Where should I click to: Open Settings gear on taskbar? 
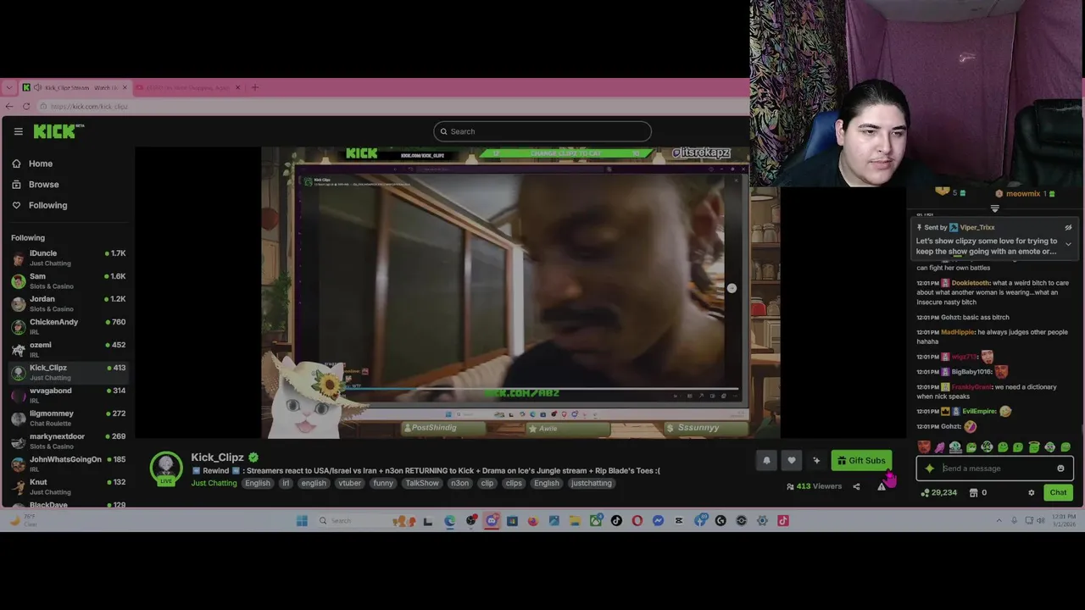762,521
